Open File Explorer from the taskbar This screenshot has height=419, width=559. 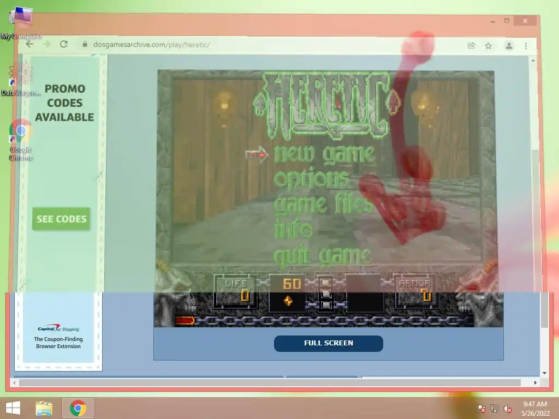44,408
